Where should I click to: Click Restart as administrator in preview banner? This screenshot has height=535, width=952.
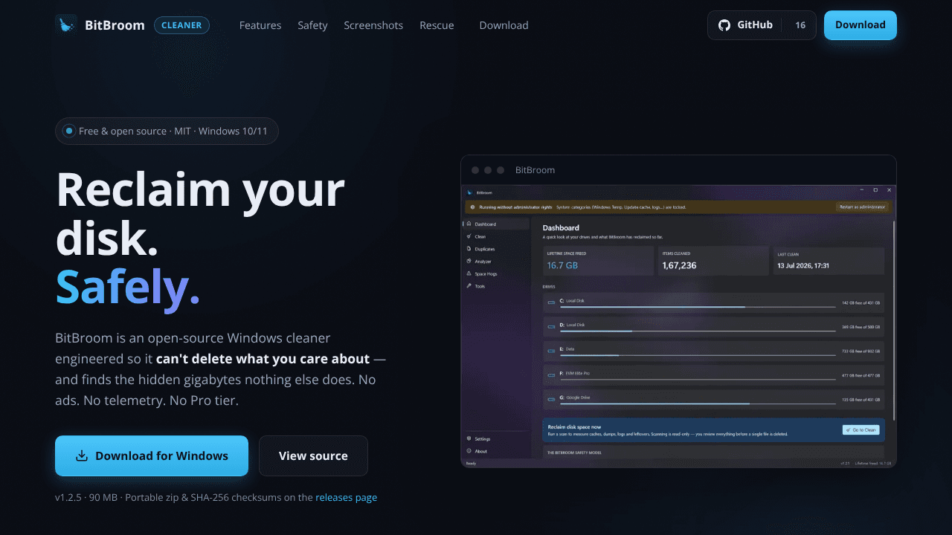click(861, 207)
